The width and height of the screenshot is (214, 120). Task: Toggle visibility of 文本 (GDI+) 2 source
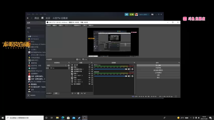(89, 82)
